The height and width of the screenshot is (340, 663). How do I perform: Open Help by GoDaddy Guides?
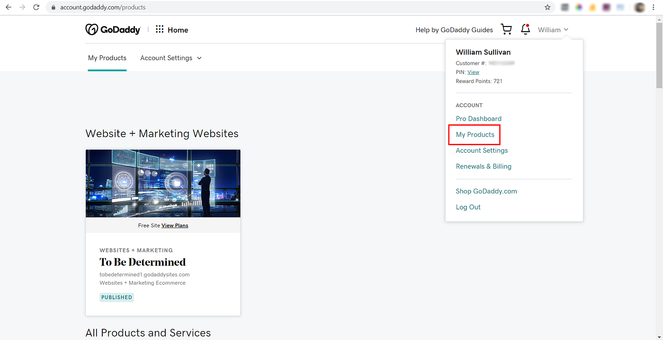point(454,30)
